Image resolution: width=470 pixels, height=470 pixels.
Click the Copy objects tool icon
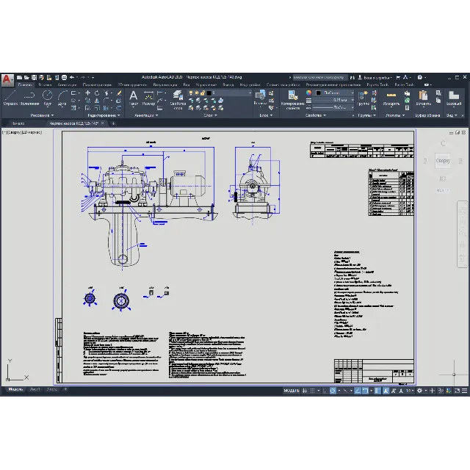(x=87, y=101)
